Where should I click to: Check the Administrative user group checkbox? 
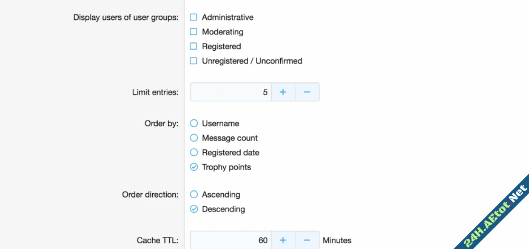pos(193,17)
